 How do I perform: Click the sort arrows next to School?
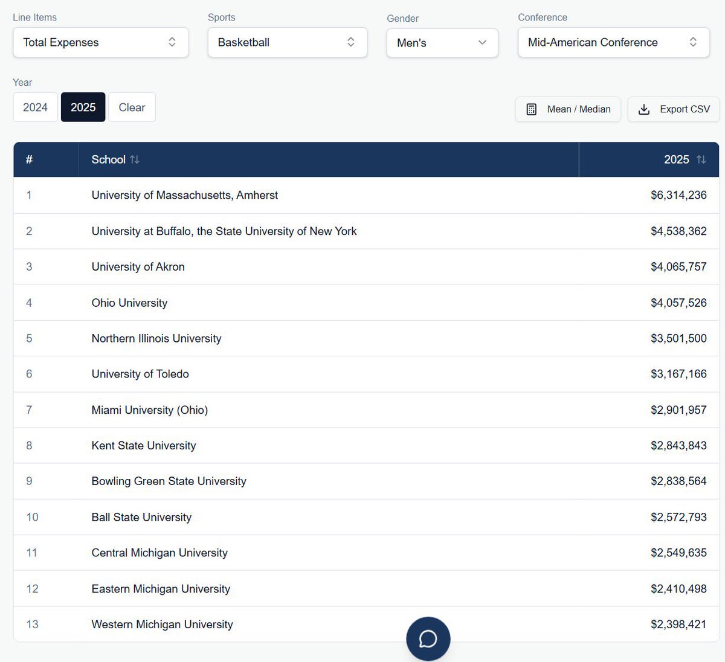tap(135, 159)
